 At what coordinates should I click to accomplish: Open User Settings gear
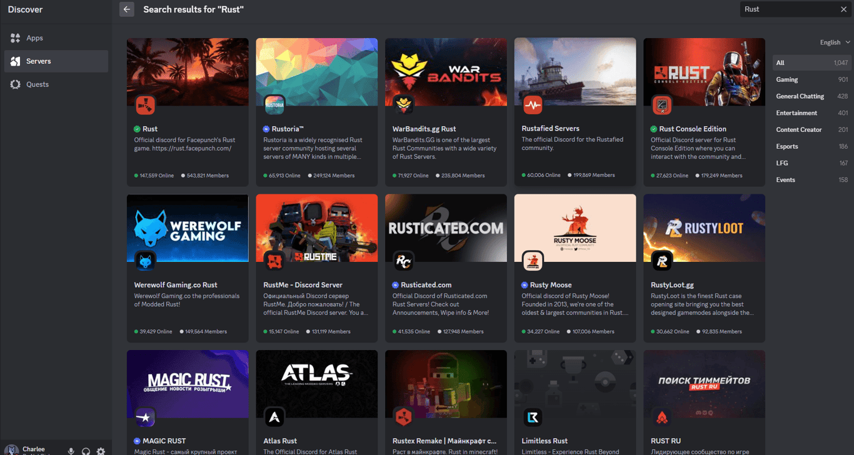tap(101, 451)
